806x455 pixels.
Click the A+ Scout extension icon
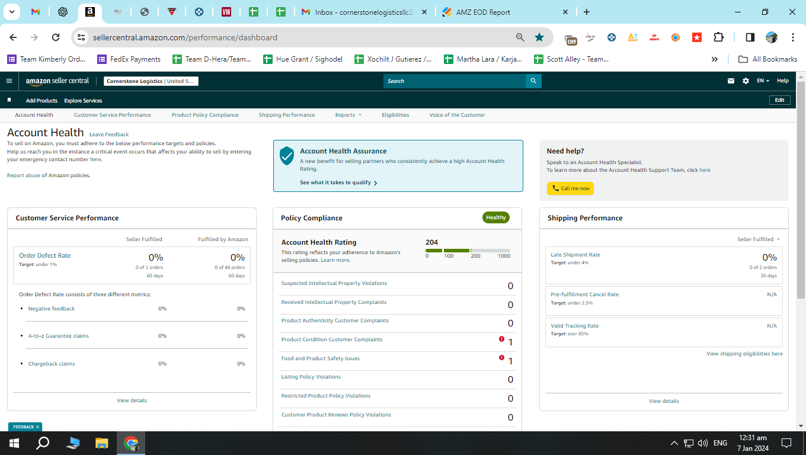click(633, 37)
